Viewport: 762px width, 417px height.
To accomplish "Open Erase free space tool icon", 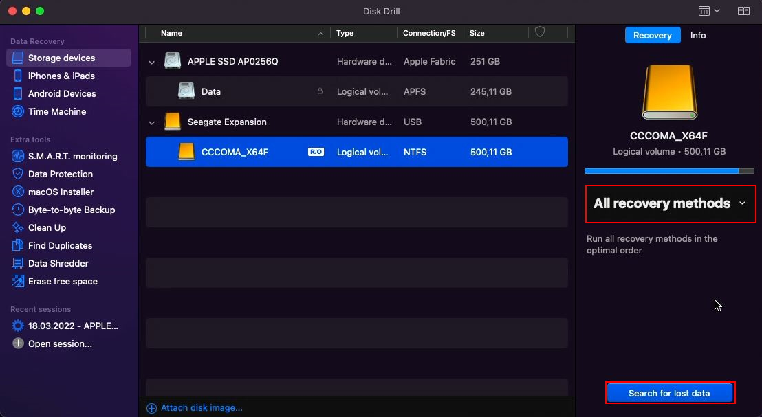I will click(18, 281).
